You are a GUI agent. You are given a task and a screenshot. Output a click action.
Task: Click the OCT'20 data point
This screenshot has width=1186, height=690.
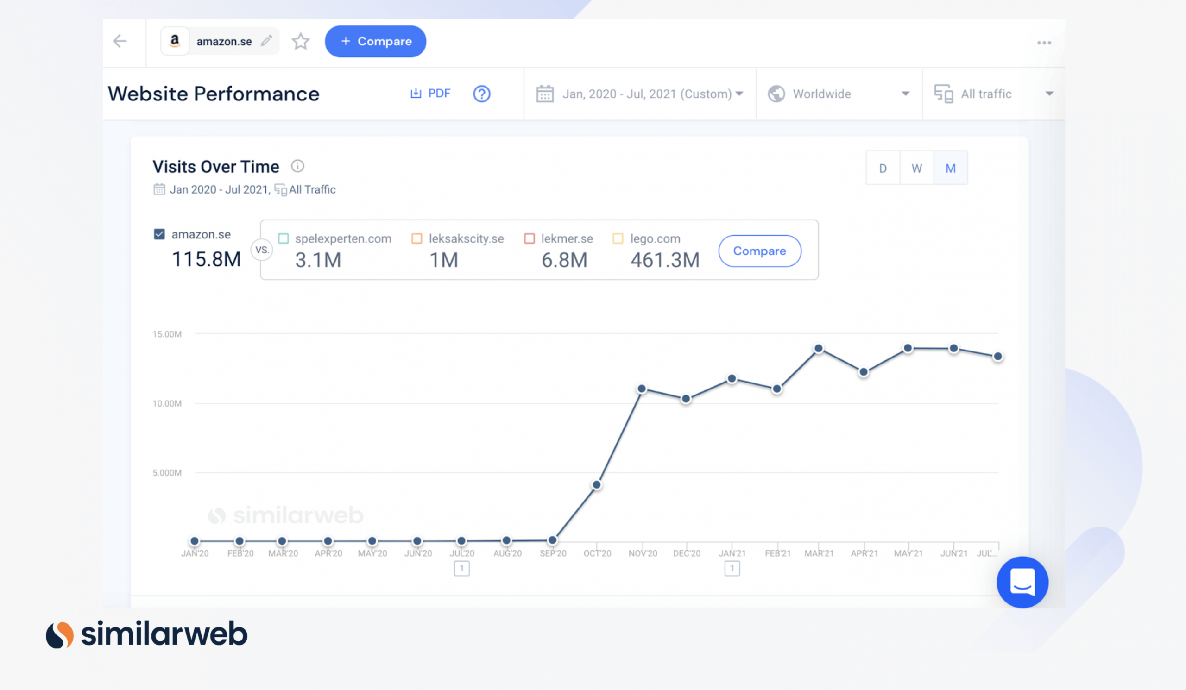[596, 485]
